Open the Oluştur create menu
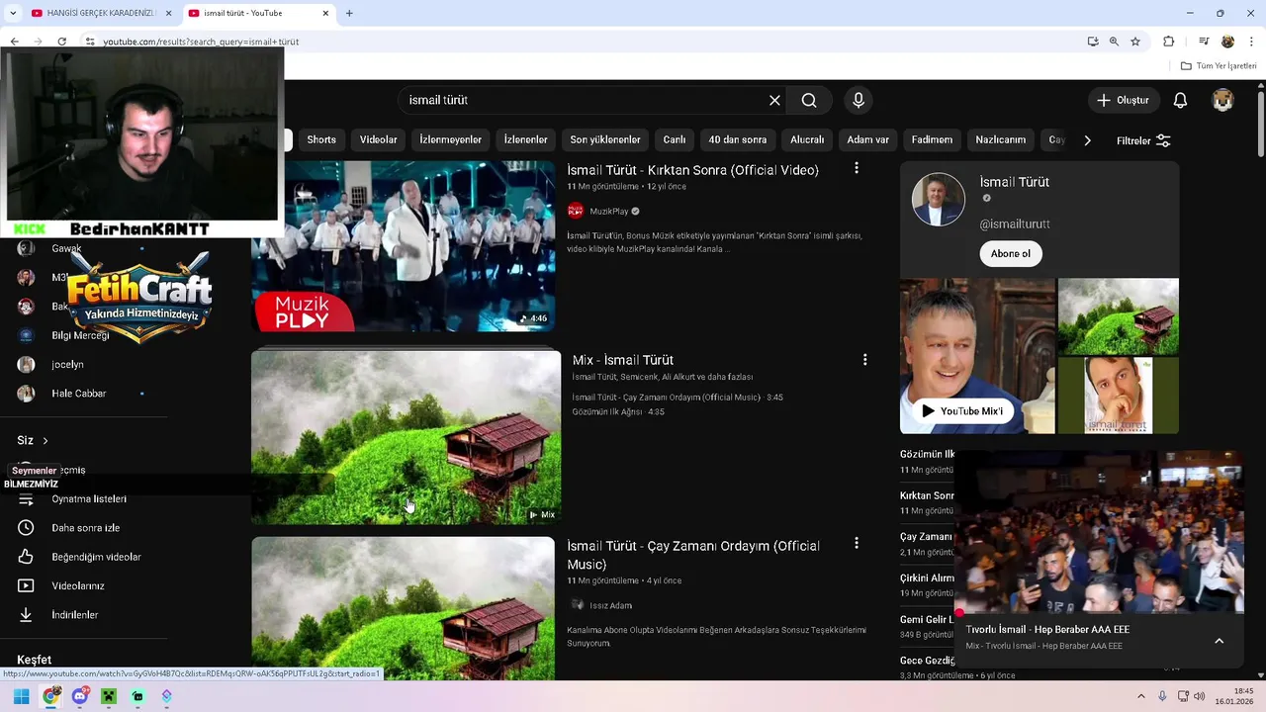Screen dimensions: 1266x712 tap(1124, 100)
